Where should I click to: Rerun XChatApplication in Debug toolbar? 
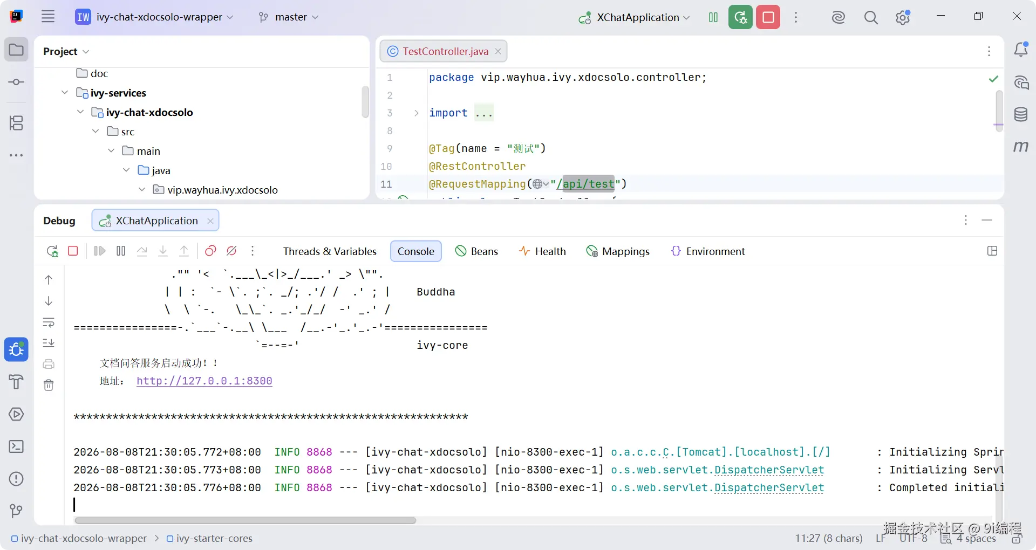tap(52, 251)
